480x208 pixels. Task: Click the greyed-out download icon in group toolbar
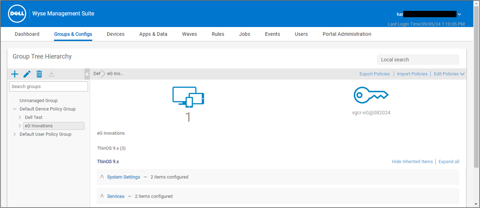pos(52,74)
